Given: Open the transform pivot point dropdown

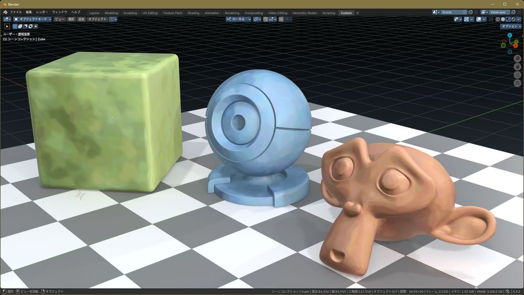Looking at the screenshot, I should pyautogui.click(x=257, y=19).
